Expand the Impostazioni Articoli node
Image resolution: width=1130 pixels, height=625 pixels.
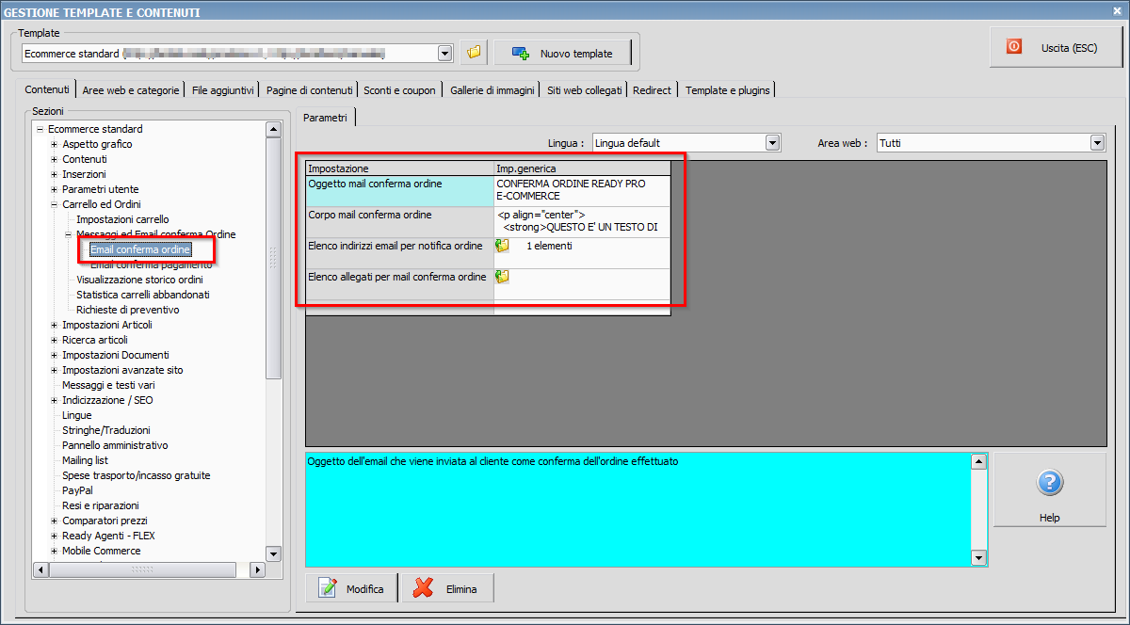[55, 325]
